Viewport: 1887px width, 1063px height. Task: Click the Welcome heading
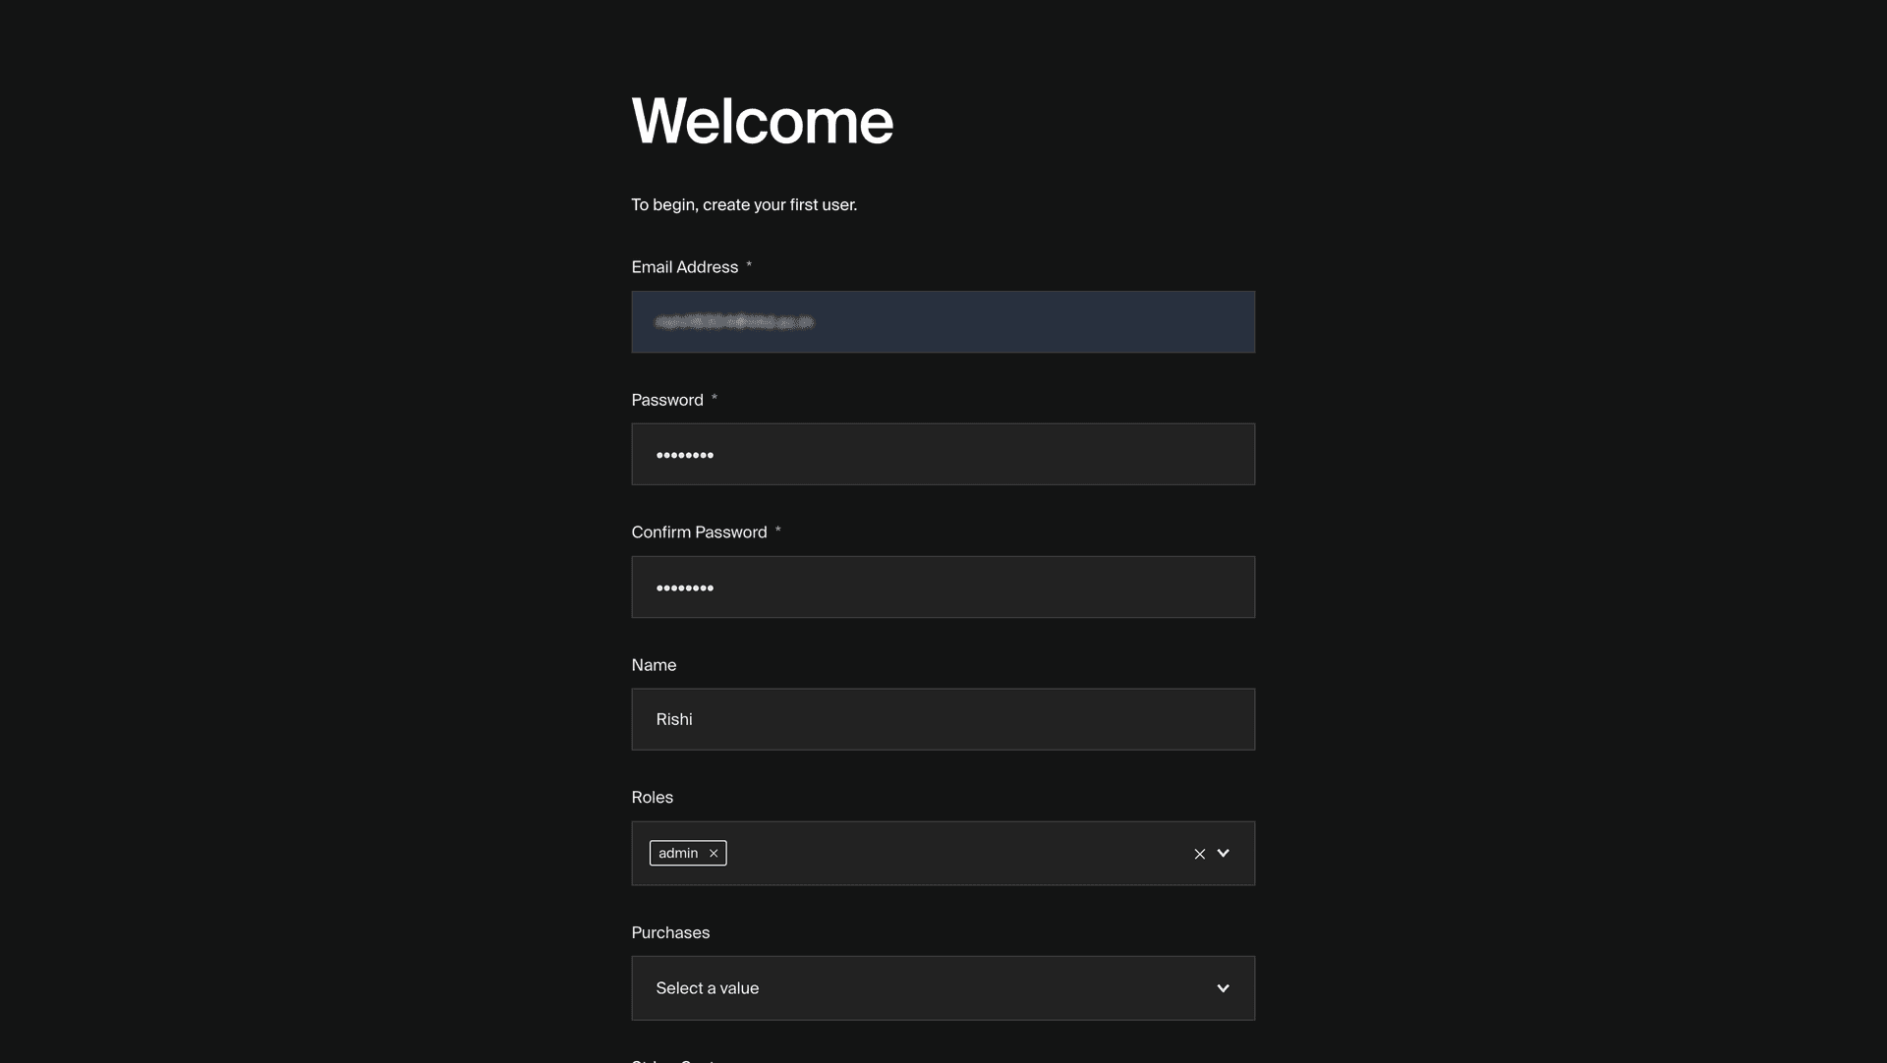point(762,120)
